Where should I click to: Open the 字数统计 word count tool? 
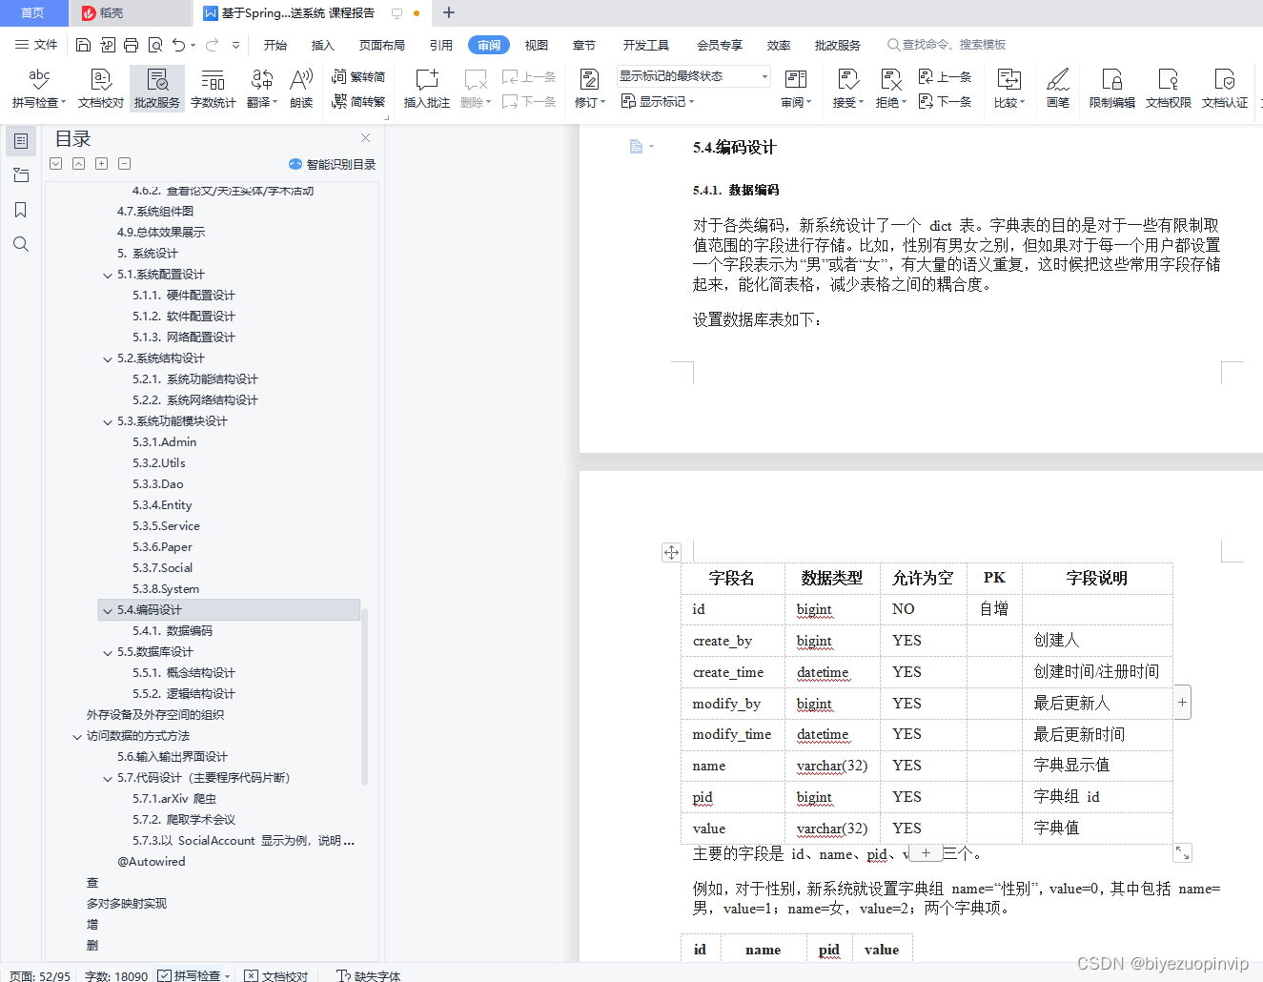213,89
